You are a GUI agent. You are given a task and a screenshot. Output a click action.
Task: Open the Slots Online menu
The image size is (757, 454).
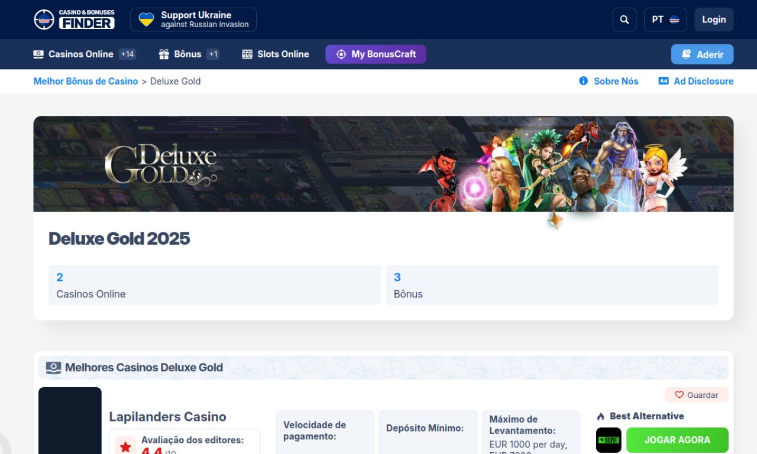(276, 54)
